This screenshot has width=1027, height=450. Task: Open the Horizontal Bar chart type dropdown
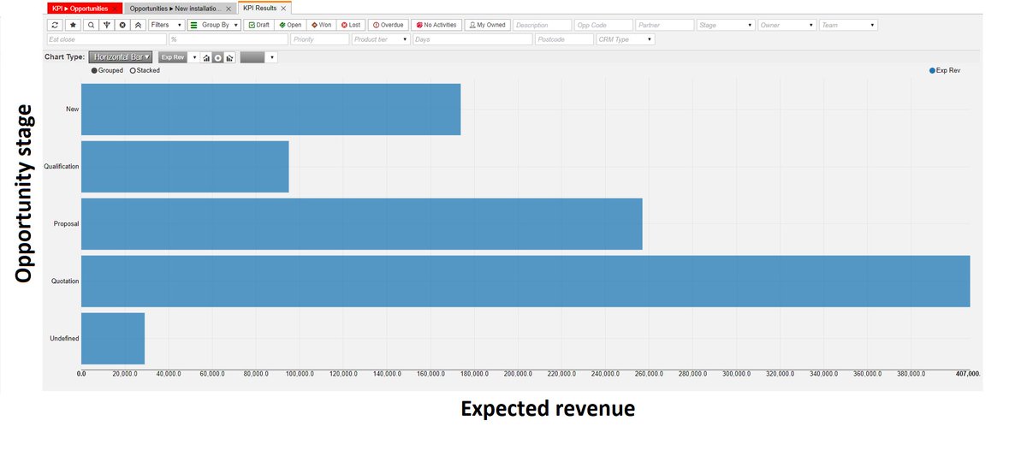pyautogui.click(x=120, y=57)
